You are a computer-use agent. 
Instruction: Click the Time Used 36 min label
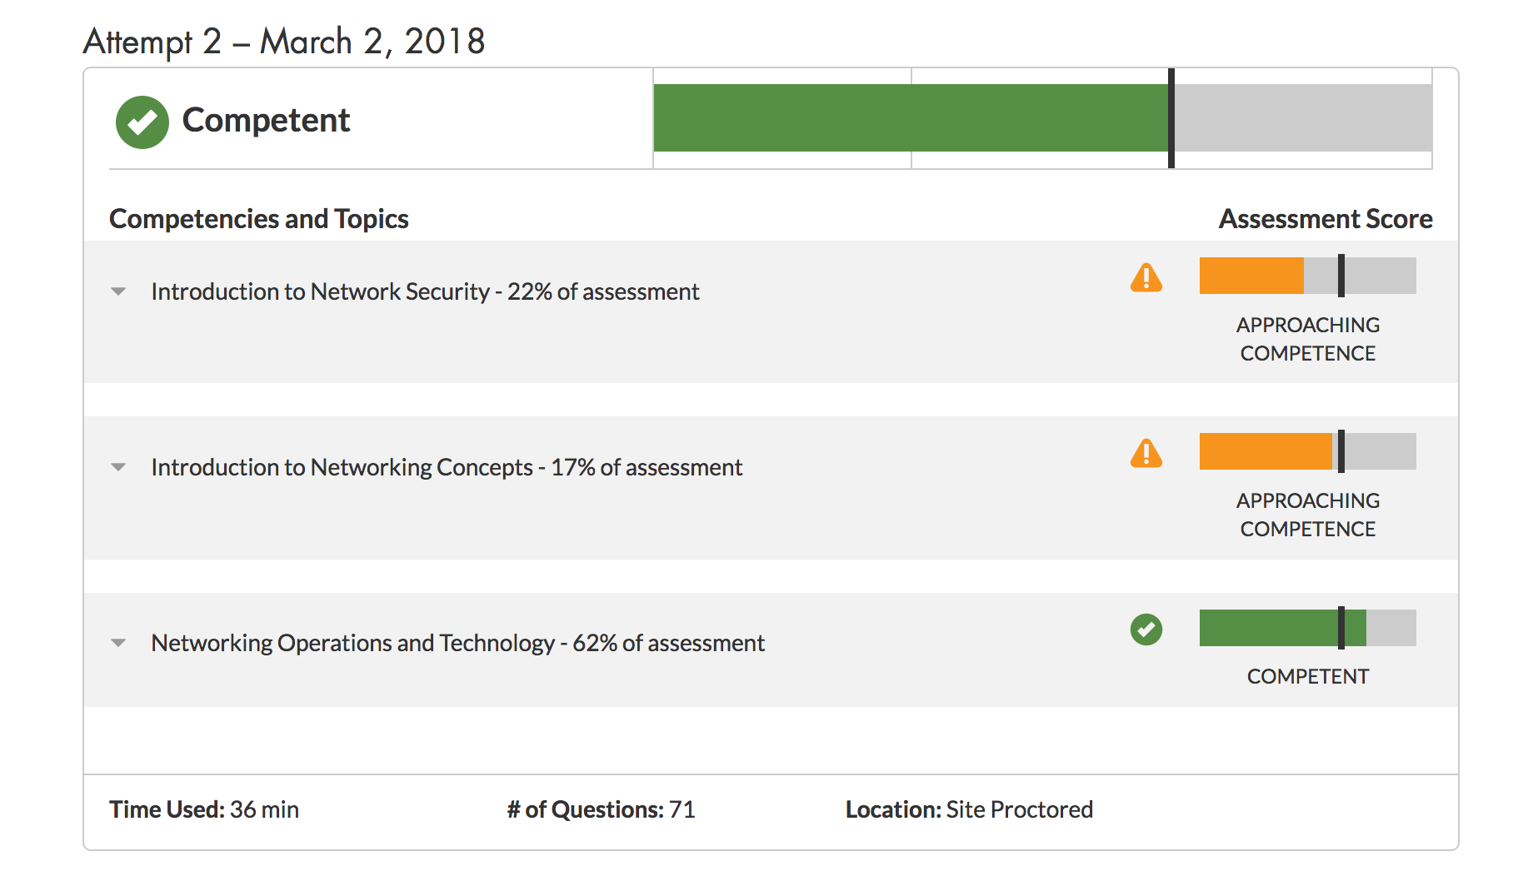tap(204, 809)
